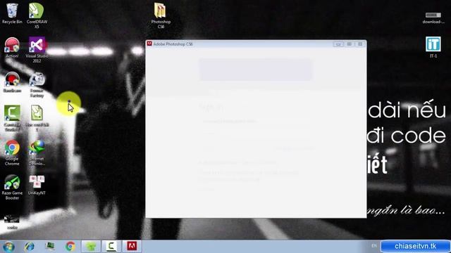Switch to the green shirt app on taskbar
451x253 pixels.
click(x=91, y=247)
